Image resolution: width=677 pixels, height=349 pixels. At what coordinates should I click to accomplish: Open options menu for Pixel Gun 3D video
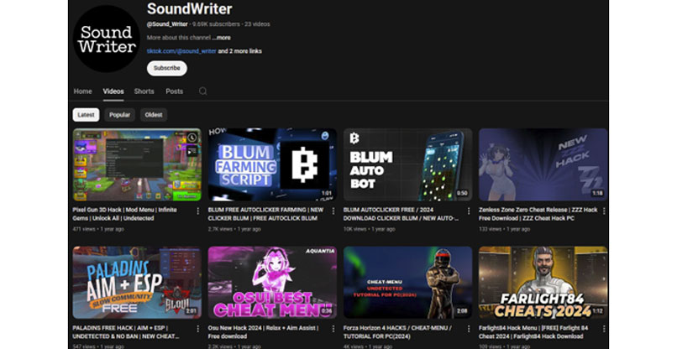click(x=198, y=211)
